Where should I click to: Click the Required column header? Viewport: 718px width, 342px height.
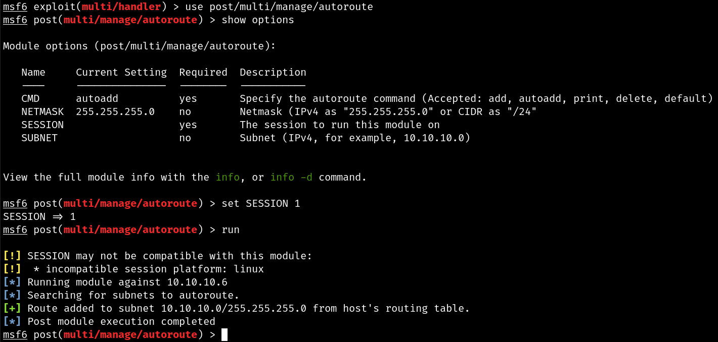coord(203,72)
